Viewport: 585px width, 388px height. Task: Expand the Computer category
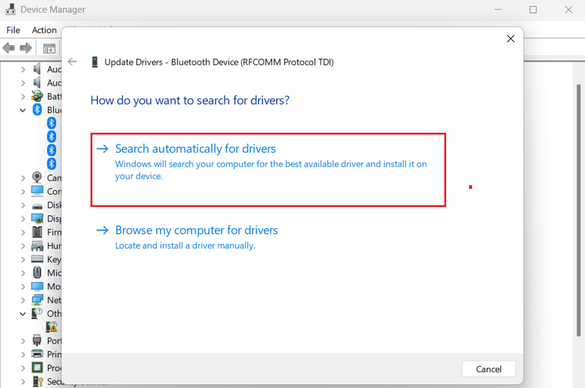23,192
